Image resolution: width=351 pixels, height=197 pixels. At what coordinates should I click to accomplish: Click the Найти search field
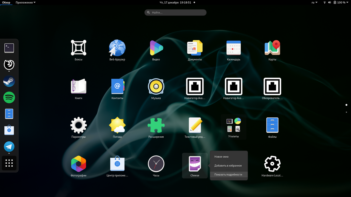click(x=175, y=12)
